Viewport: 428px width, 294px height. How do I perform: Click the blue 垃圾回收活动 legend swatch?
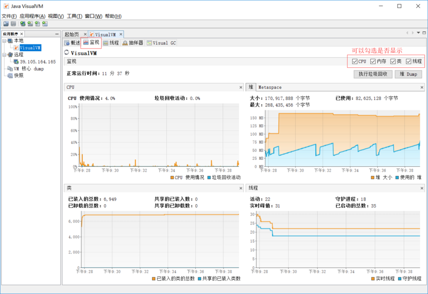[209, 177]
